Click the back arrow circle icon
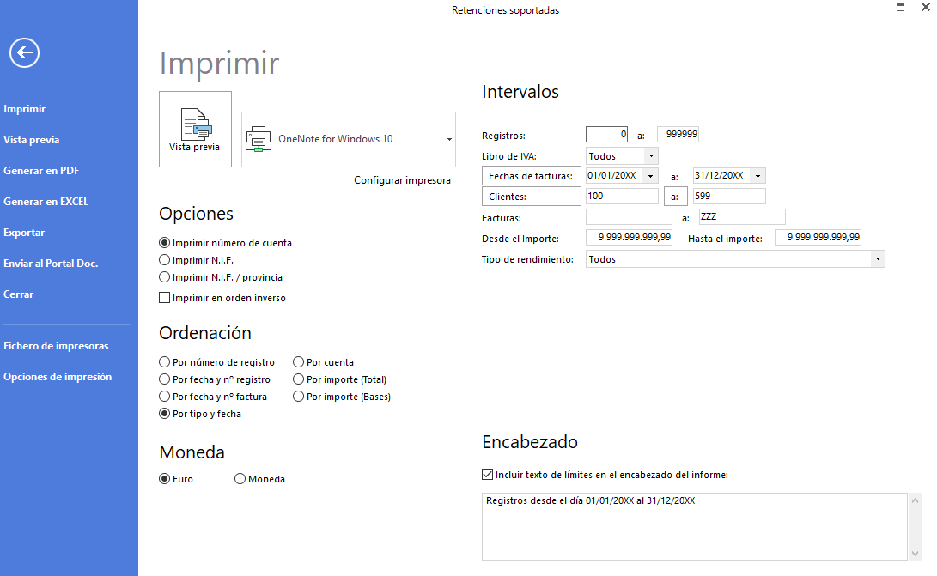Screen dimensions: 937x576 point(25,52)
